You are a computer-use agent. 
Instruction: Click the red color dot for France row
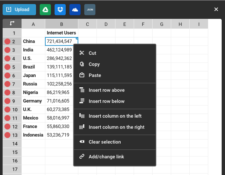[x=7, y=127]
